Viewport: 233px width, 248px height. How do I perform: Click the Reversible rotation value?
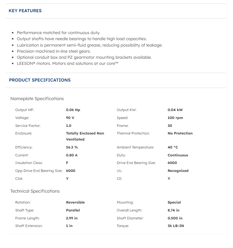coord(75,202)
